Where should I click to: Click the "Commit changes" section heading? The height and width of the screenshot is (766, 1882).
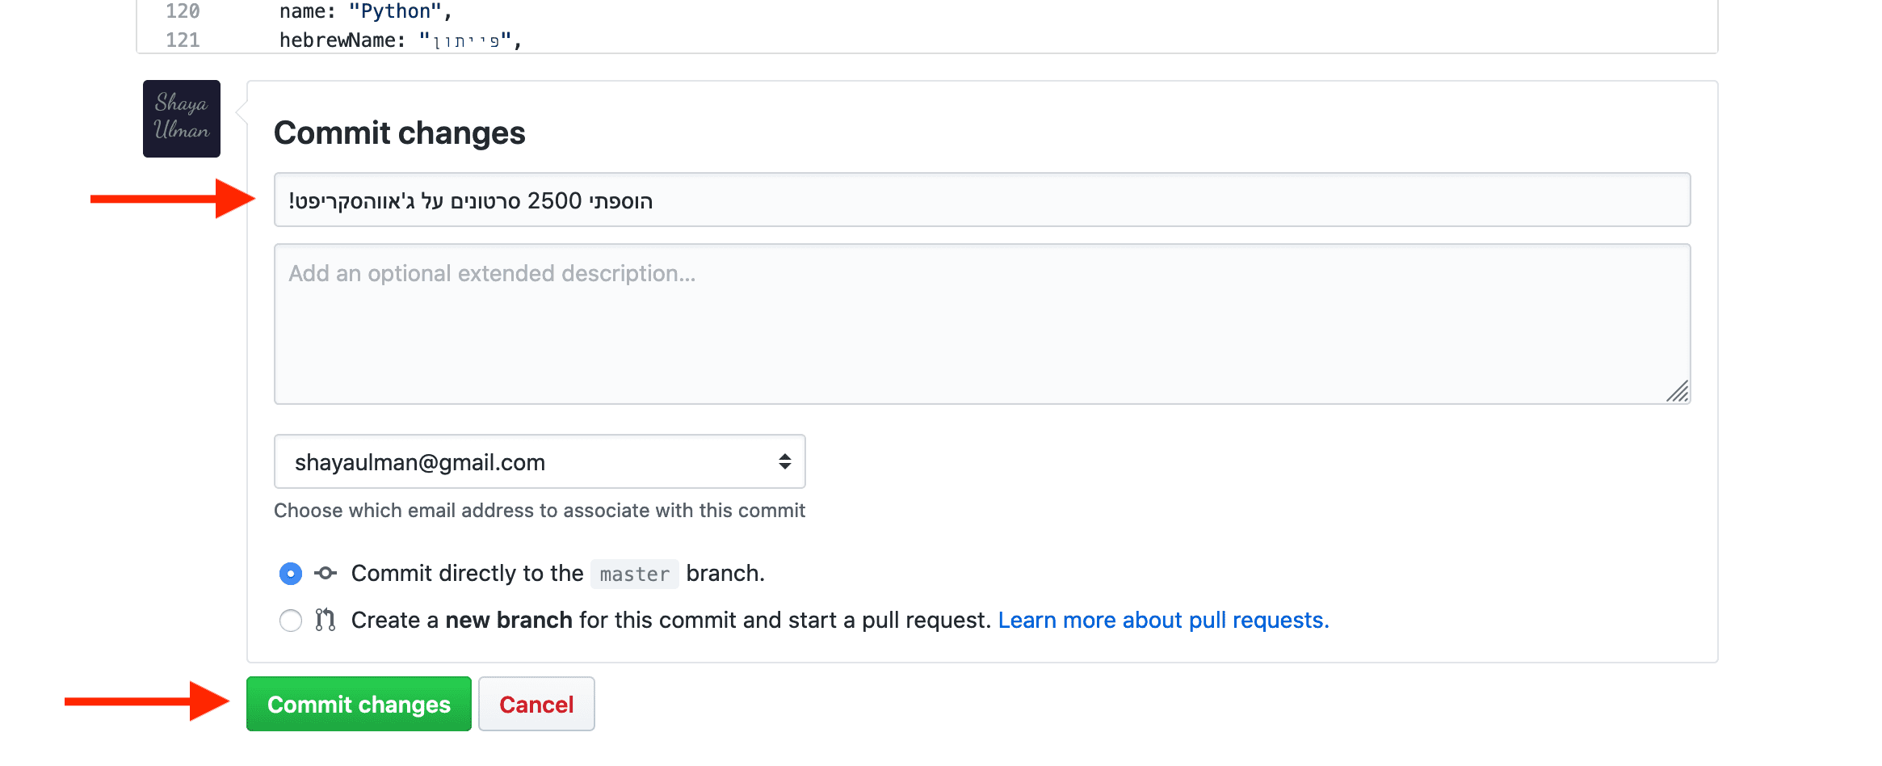click(x=399, y=133)
